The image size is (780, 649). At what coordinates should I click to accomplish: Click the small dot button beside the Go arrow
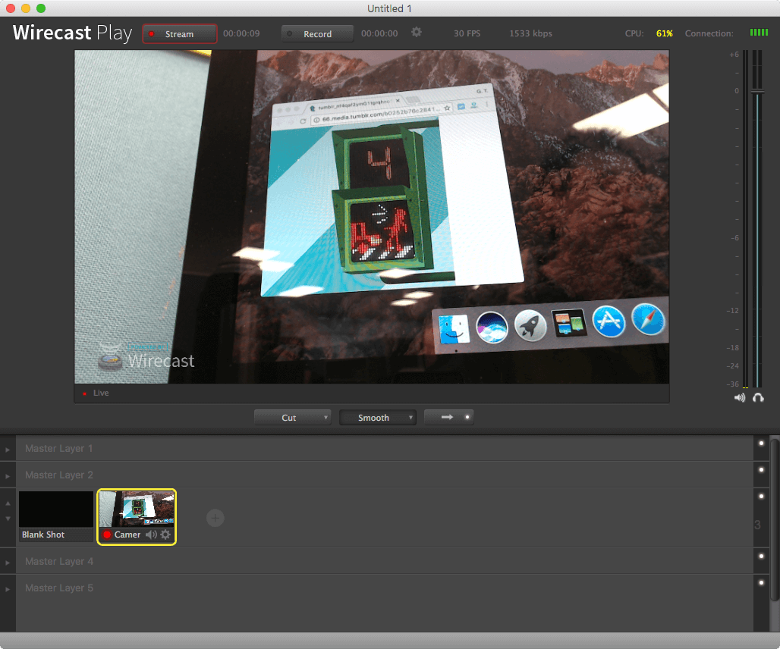tap(466, 417)
